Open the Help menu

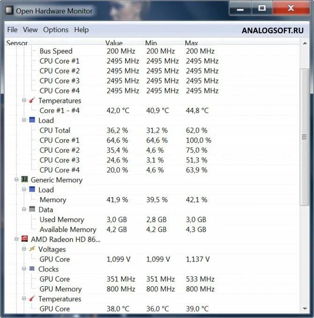82,30
